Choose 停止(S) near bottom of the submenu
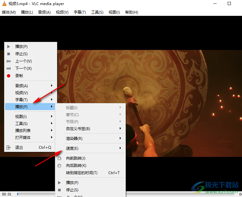The height and width of the screenshot is (197, 242). (x=91, y=190)
